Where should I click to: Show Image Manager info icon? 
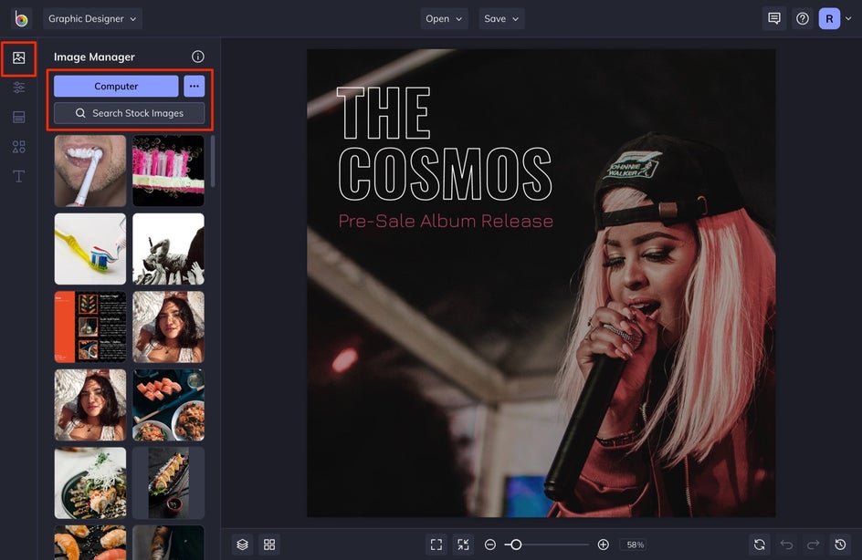[198, 57]
